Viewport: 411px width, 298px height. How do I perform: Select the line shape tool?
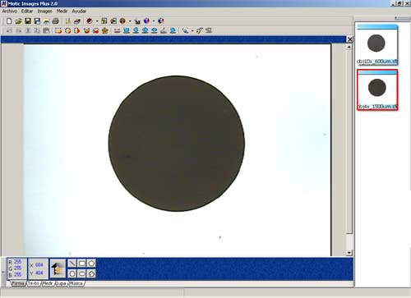click(x=72, y=264)
